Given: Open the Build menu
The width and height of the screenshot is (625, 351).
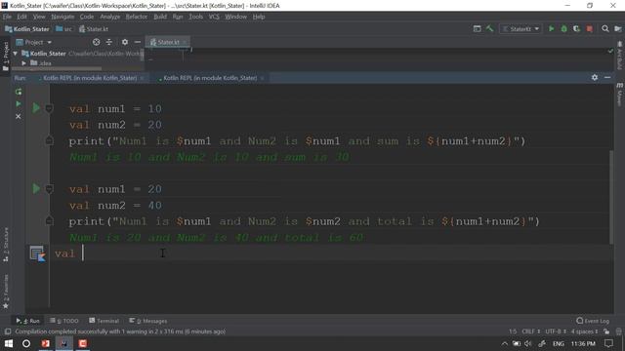Looking at the screenshot, I should point(160,17).
